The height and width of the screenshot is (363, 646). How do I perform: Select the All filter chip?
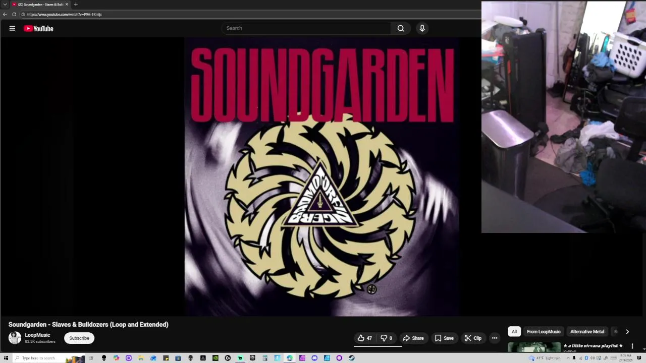click(514, 332)
